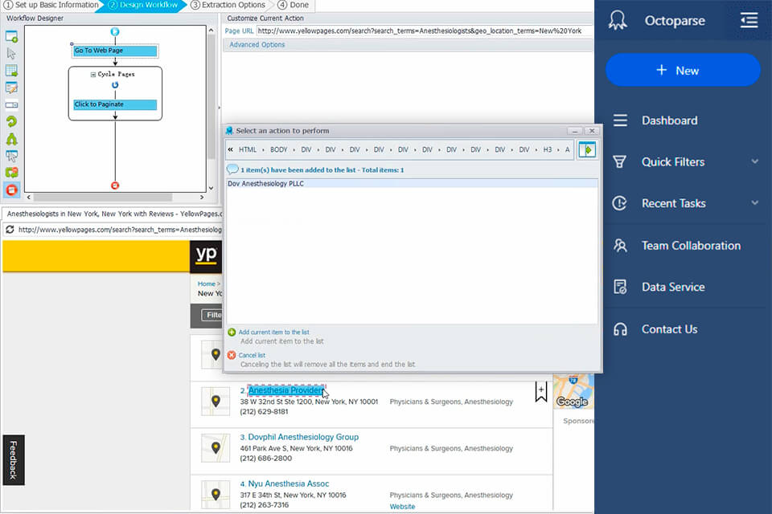Screen dimensions: 772x514
Task: Click scroll down arrow in workflow designer
Action: pyautogui.click(x=211, y=188)
